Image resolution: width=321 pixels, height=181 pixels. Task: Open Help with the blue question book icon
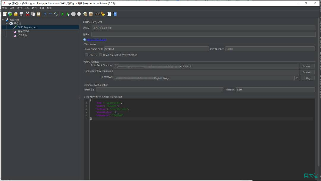pyautogui.click(x=115, y=14)
